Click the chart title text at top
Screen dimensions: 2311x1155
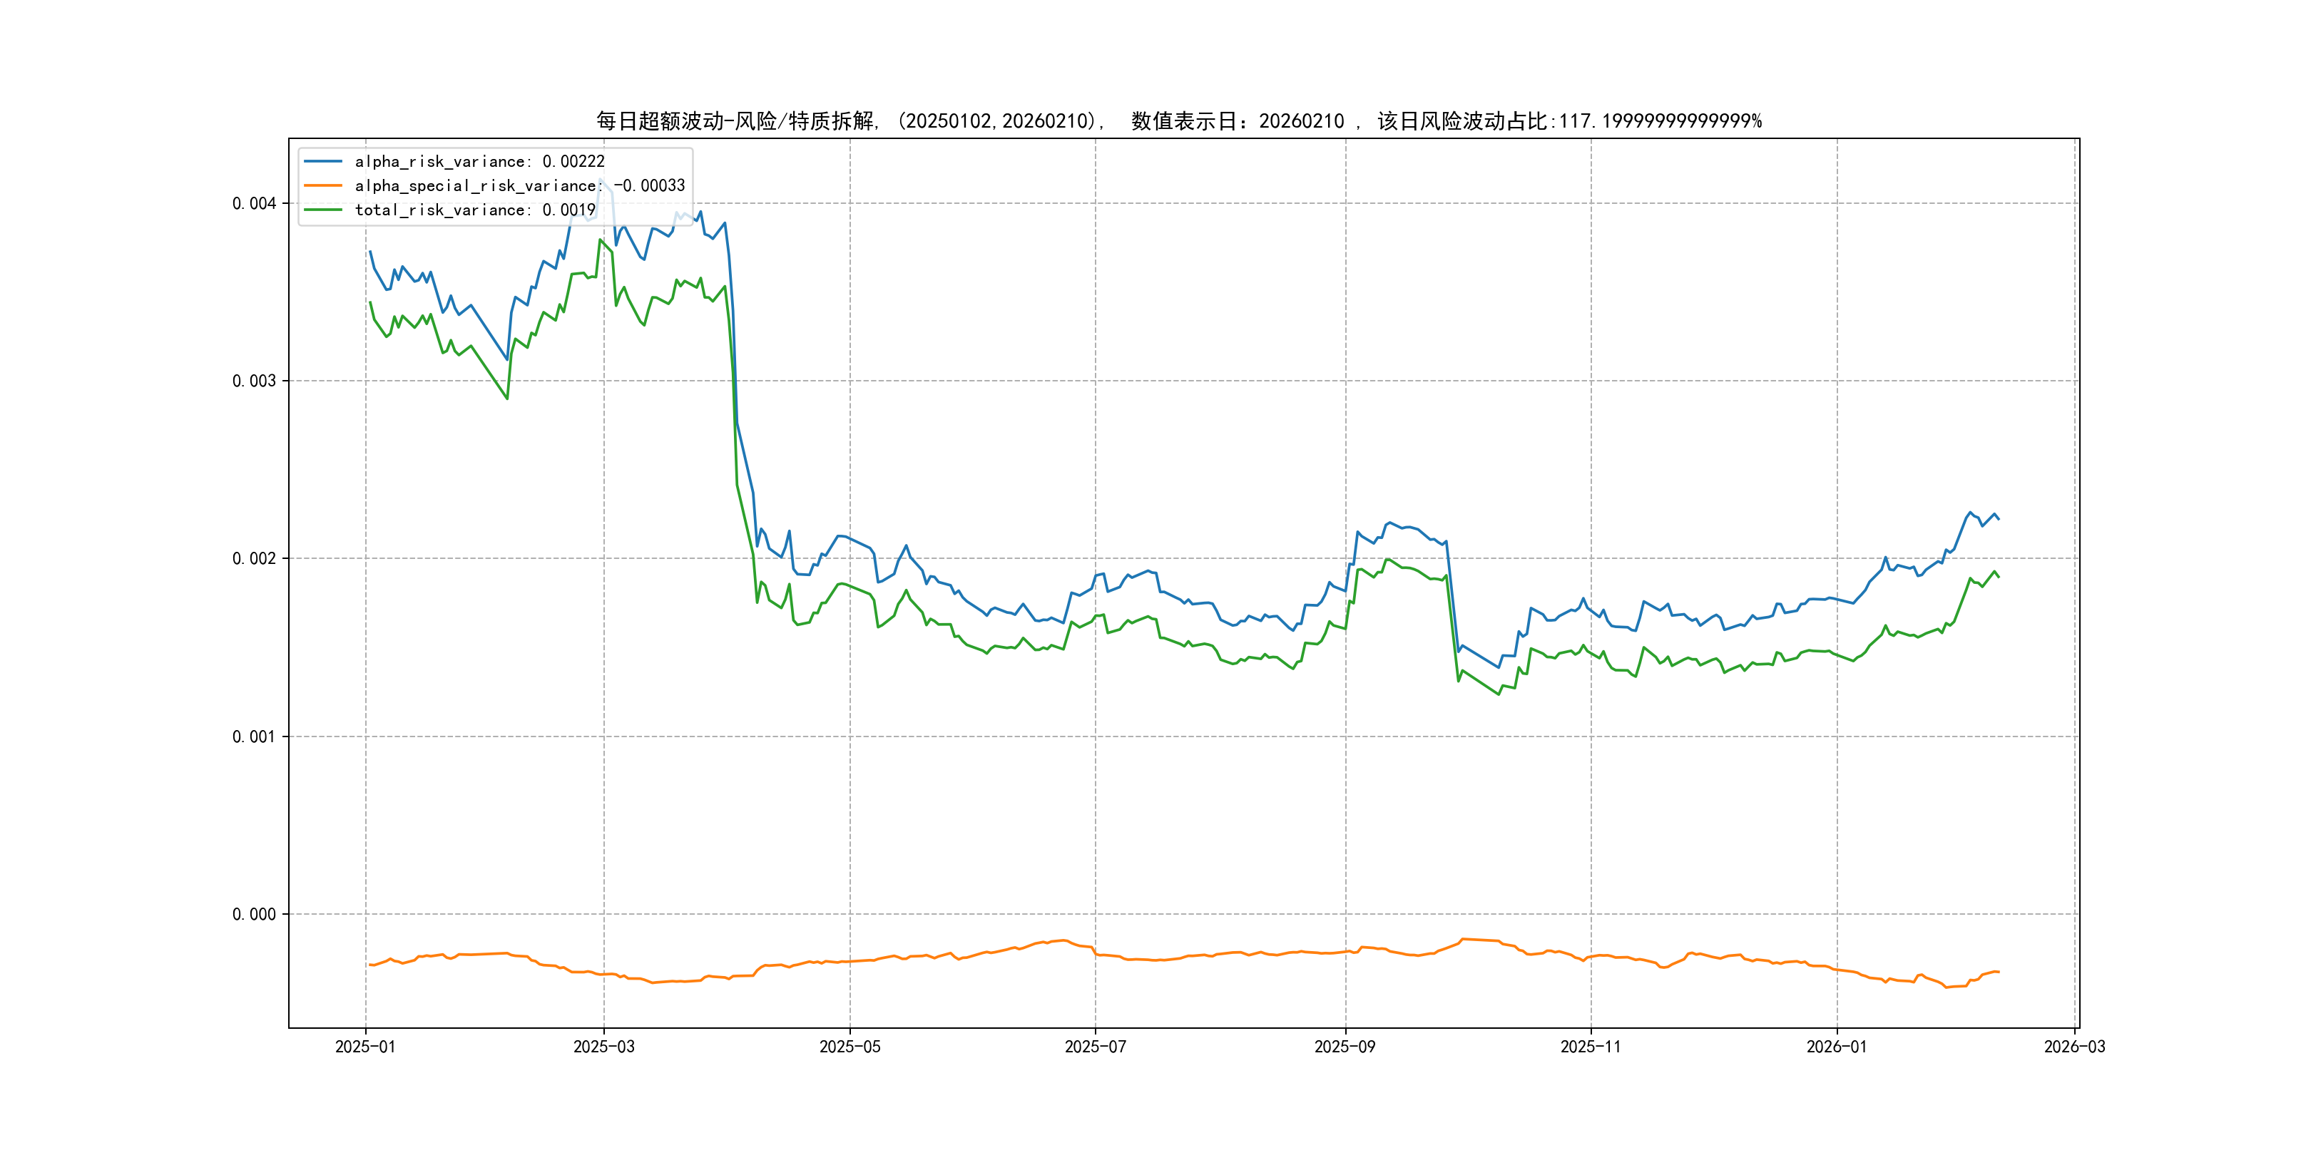1179,121
